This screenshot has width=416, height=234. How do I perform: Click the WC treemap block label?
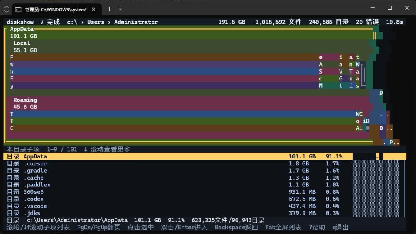(x=359, y=114)
